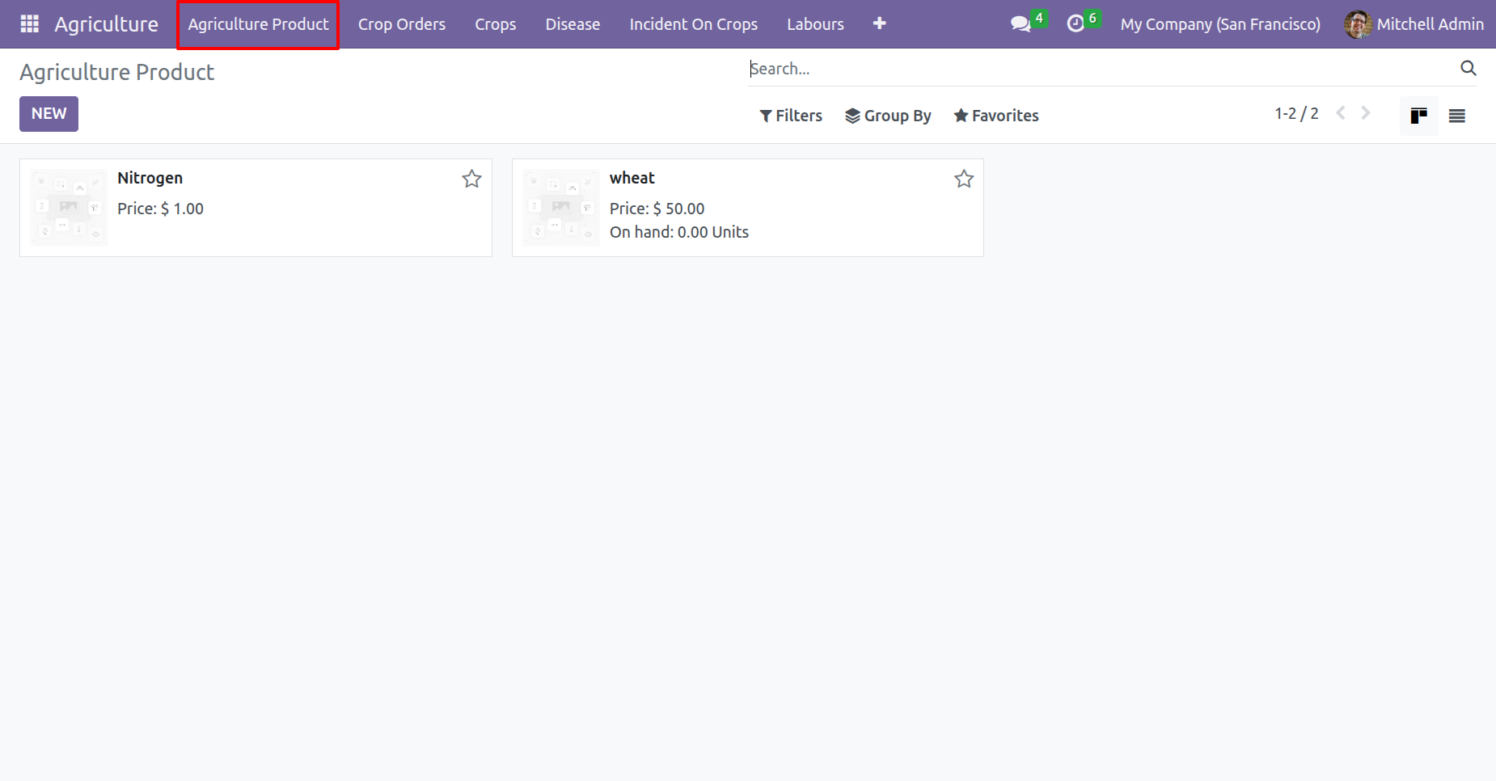This screenshot has width=1496, height=781.
Task: Switch to kanban view
Action: point(1418,116)
